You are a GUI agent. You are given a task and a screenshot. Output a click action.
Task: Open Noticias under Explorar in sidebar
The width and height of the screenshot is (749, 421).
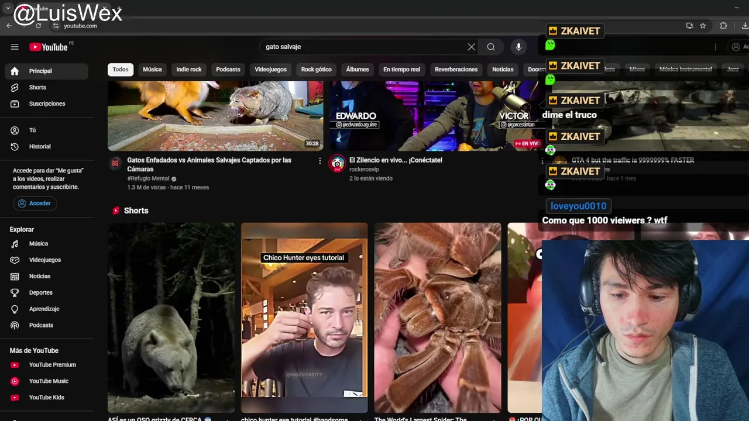click(47, 277)
